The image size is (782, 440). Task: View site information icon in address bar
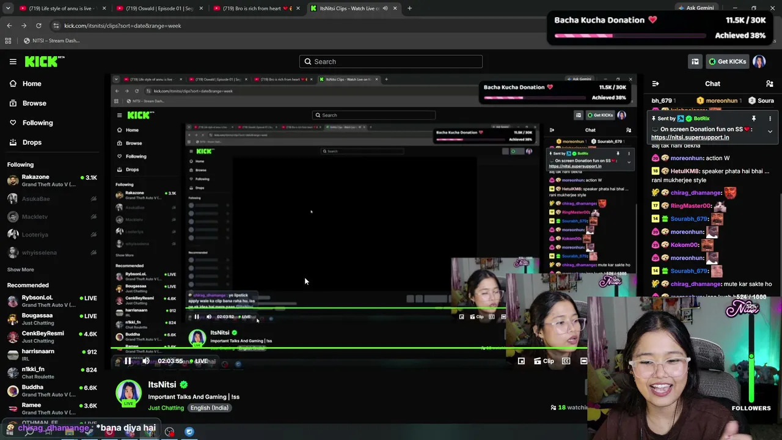tap(56, 26)
